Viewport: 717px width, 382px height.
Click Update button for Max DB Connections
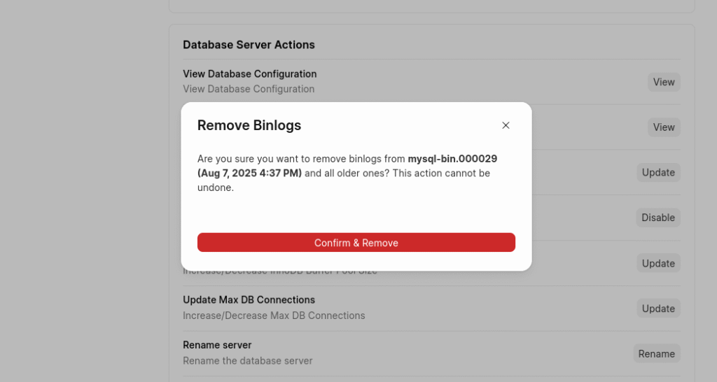(658, 309)
